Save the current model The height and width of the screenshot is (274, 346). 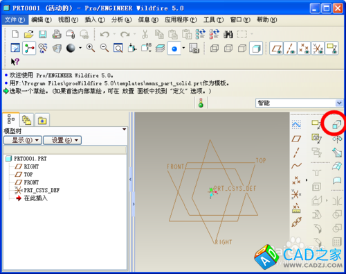coord(42,34)
